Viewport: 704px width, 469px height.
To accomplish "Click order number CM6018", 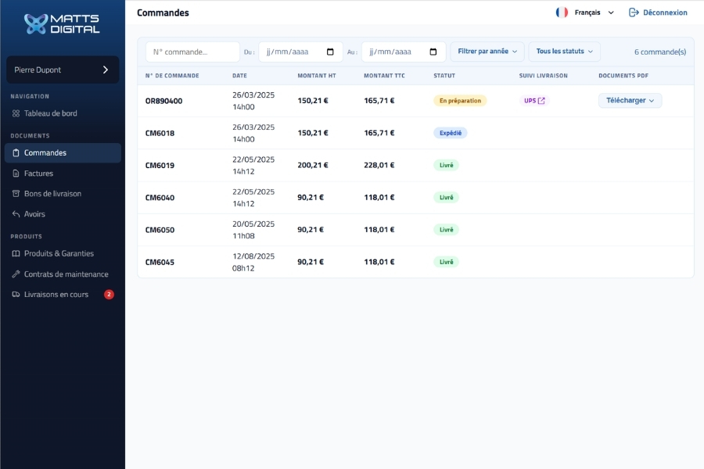I will coord(160,134).
